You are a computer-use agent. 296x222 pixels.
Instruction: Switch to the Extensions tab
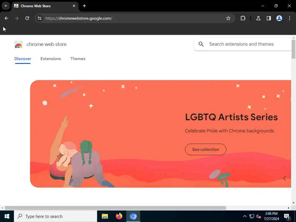51,59
